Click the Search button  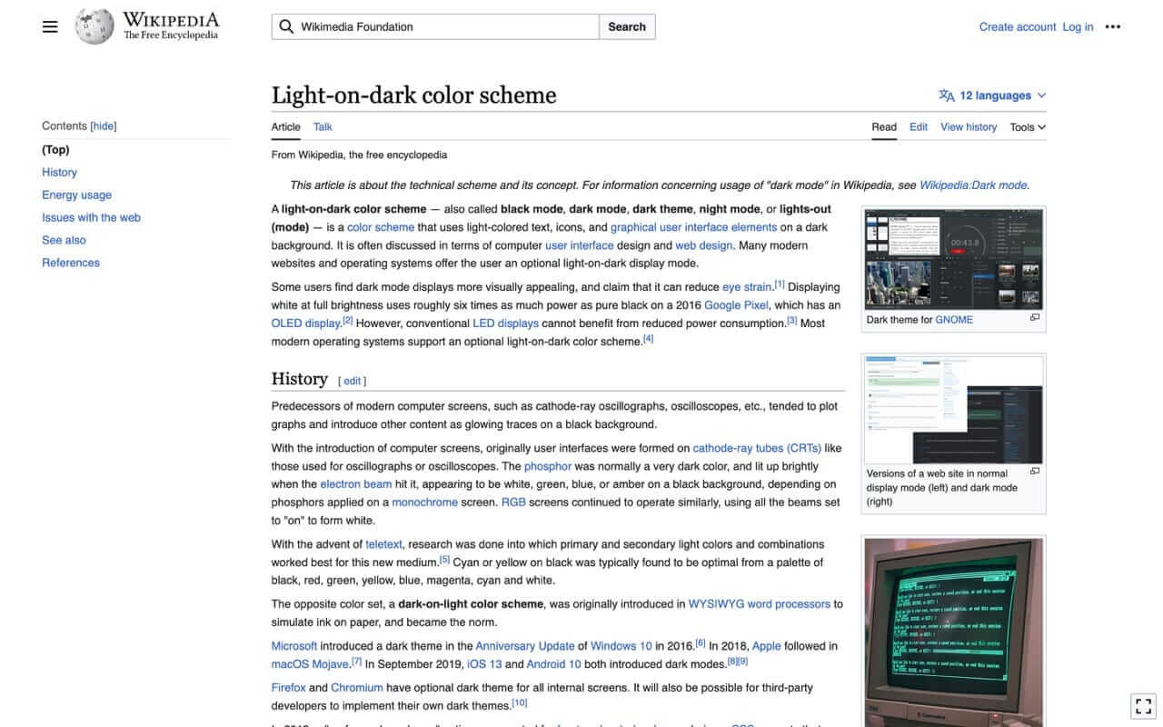pyautogui.click(x=627, y=26)
